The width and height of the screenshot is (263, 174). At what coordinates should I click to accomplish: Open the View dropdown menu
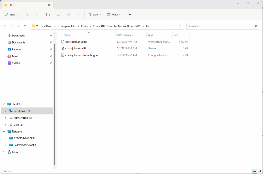pos(114,15)
